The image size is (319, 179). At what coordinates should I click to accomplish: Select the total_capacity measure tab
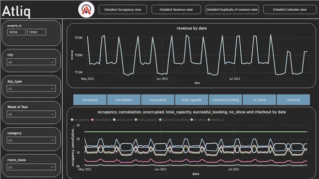[191, 99]
